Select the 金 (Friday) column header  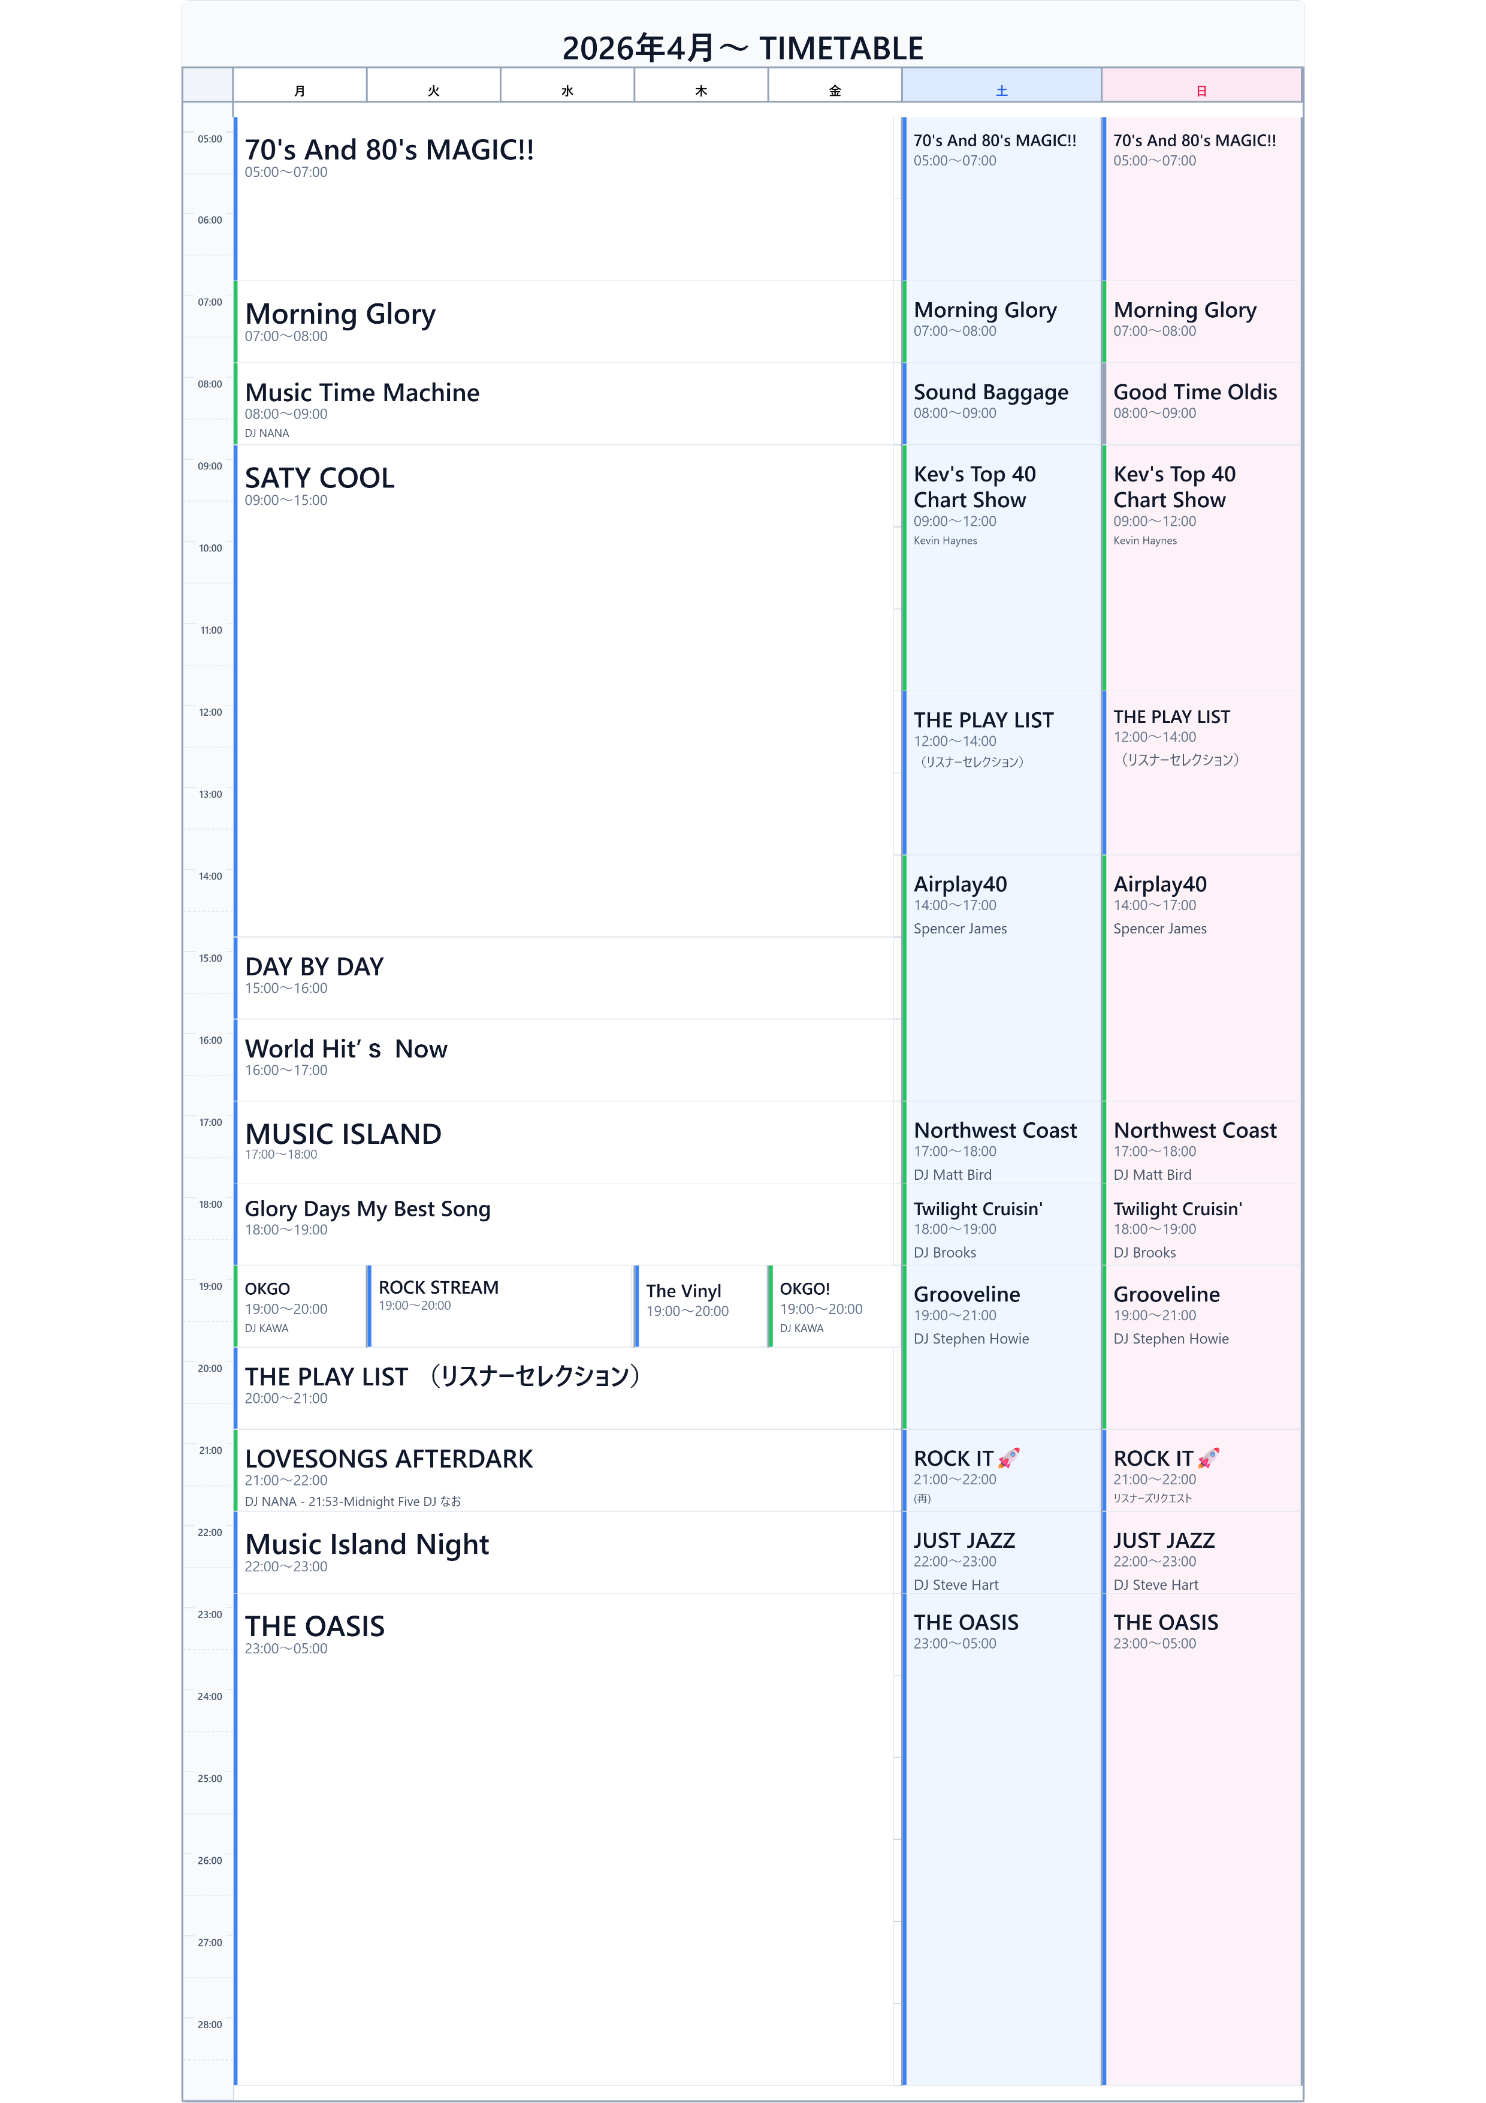[x=834, y=90]
